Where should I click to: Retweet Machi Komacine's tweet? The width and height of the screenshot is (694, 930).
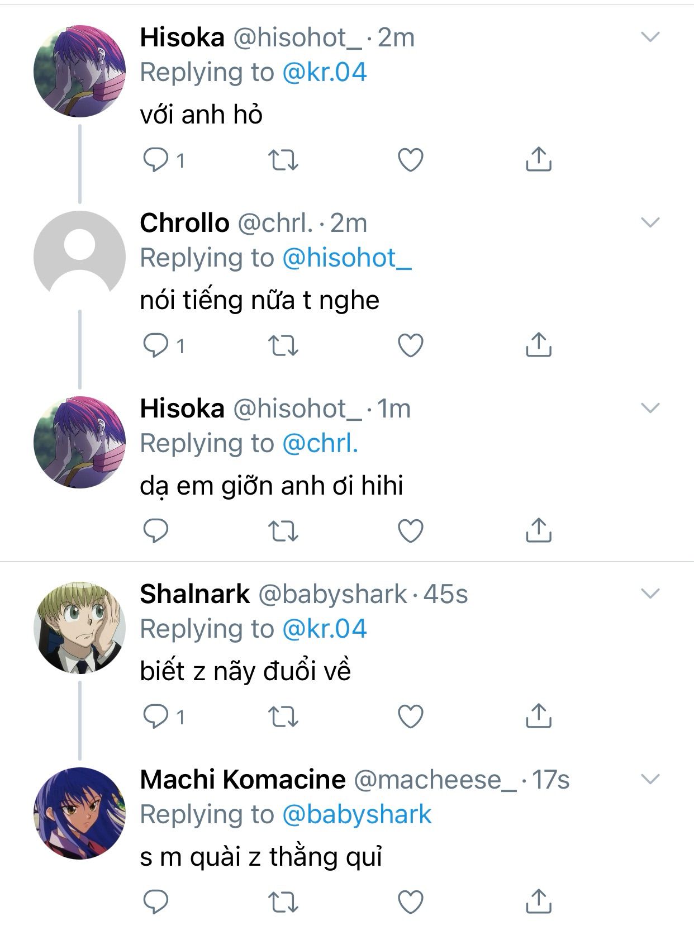[x=283, y=901]
